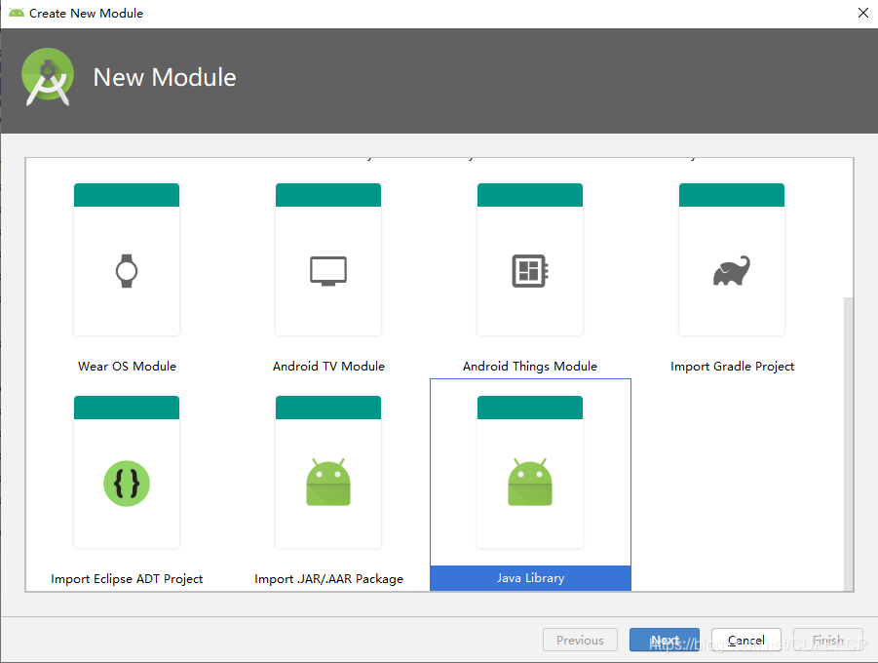Click the Wear OS Module label
This screenshot has height=663, width=878.
pos(127,366)
